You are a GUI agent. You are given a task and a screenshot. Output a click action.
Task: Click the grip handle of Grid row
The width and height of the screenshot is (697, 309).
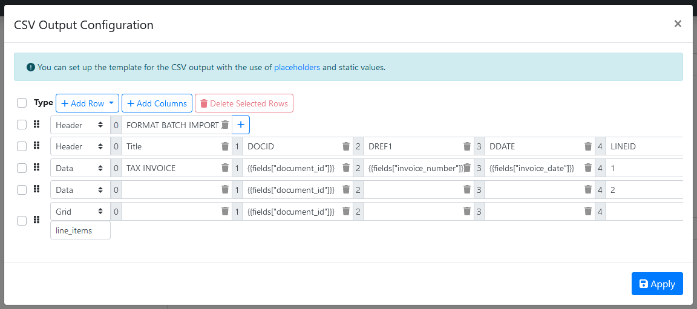tap(36, 220)
